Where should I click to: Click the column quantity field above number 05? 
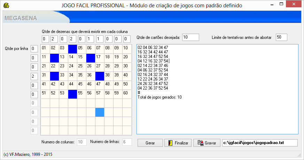pos(81,39)
